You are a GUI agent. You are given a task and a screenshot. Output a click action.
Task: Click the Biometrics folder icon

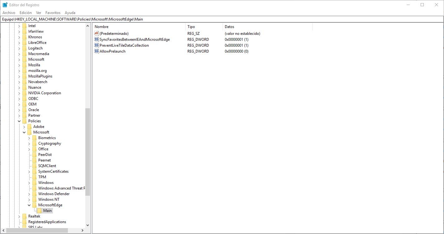[x=34, y=138]
